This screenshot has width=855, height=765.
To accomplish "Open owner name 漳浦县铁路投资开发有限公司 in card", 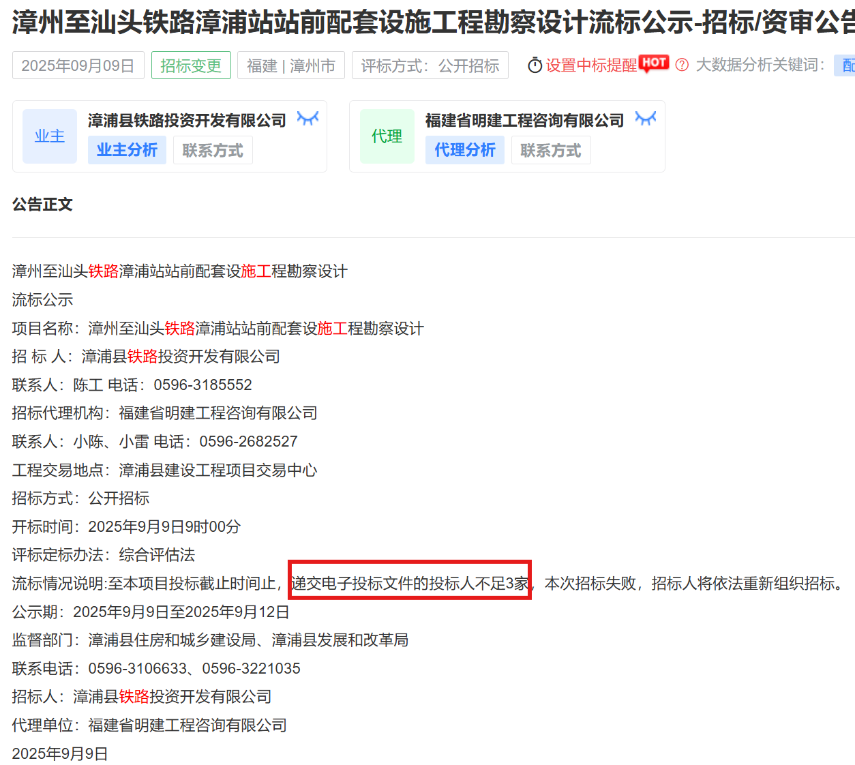I will click(187, 121).
